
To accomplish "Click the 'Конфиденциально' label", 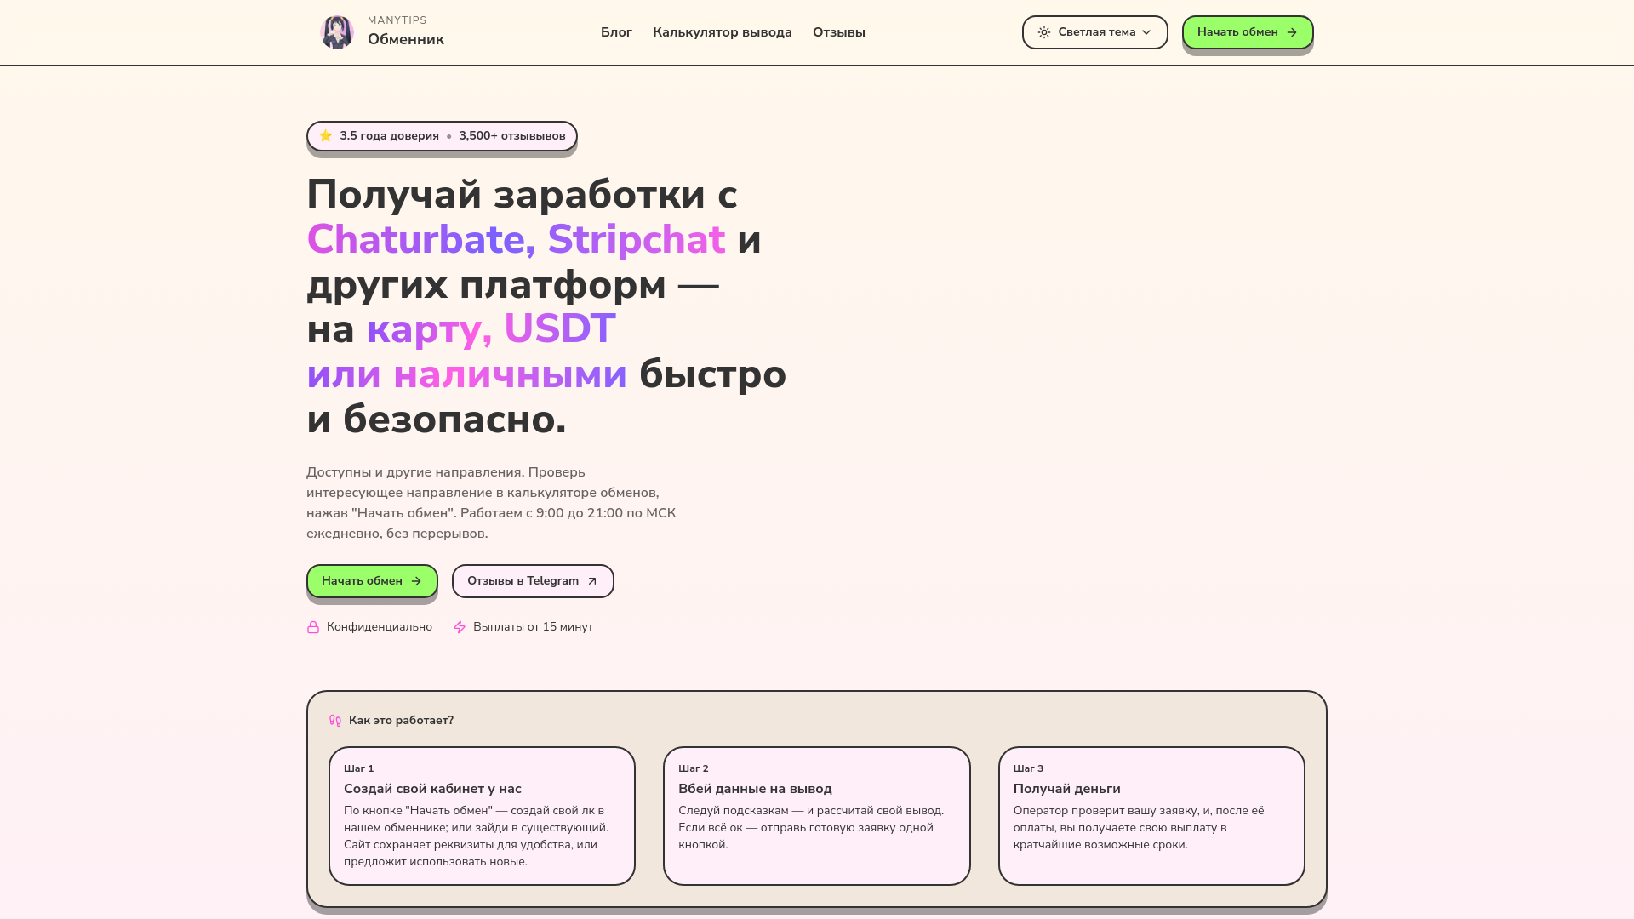I will pyautogui.click(x=380, y=627).
